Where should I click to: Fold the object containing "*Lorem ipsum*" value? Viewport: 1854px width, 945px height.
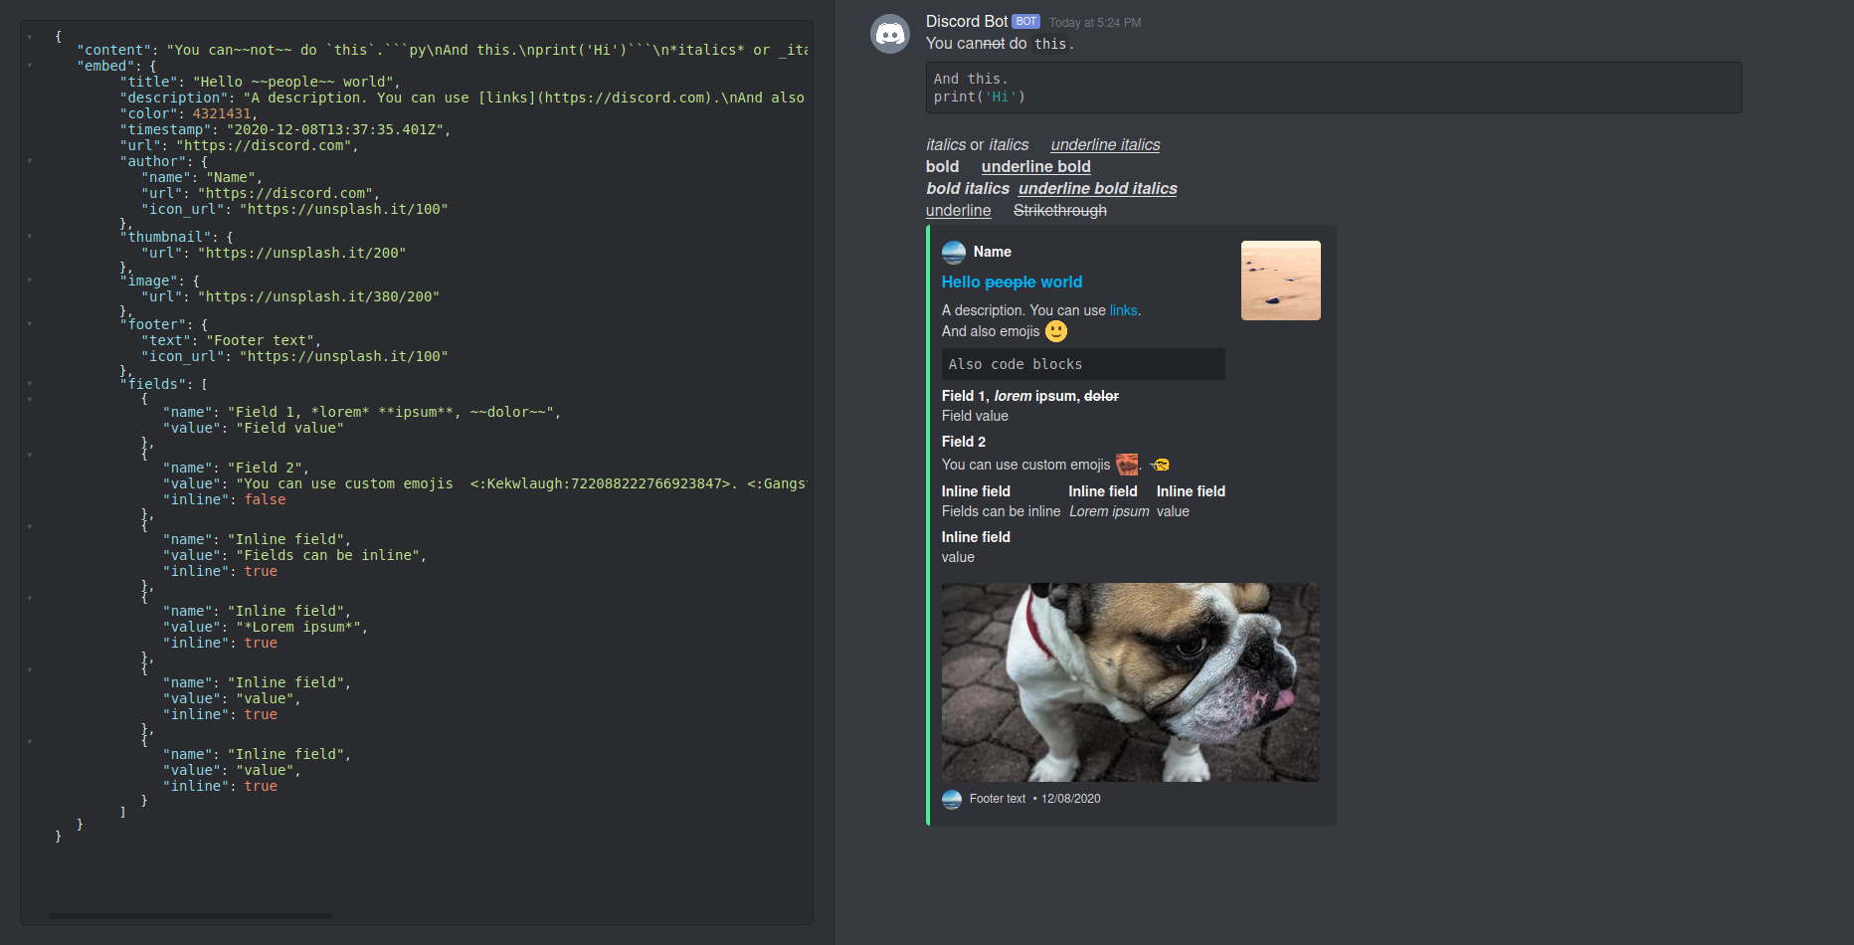click(x=30, y=599)
